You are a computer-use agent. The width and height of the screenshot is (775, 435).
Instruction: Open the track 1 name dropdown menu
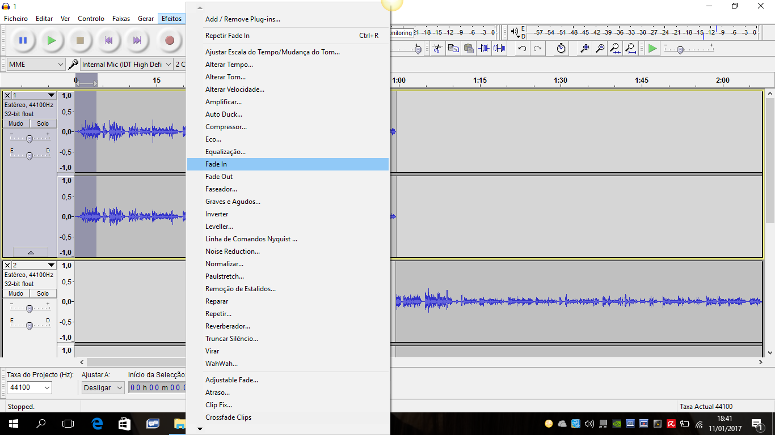tap(33, 95)
